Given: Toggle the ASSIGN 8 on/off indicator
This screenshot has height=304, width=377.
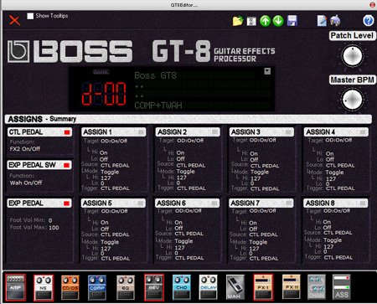Looking at the screenshot, I should 363,204.
